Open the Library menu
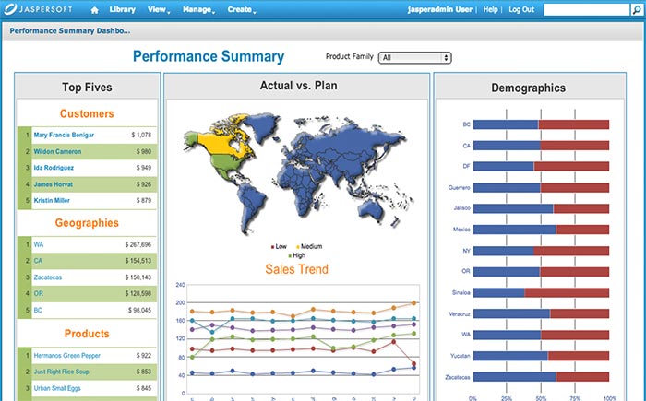 point(123,9)
